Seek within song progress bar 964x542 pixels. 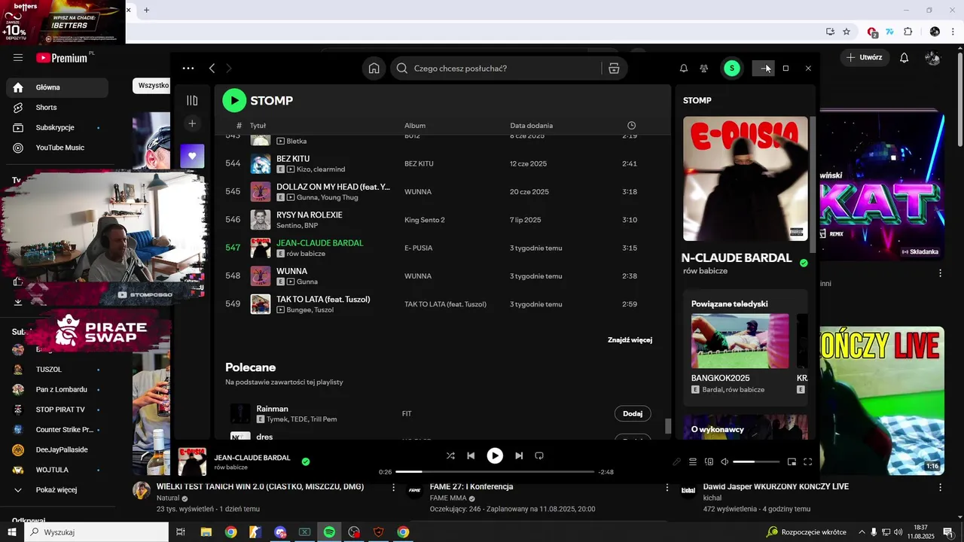[x=494, y=472]
